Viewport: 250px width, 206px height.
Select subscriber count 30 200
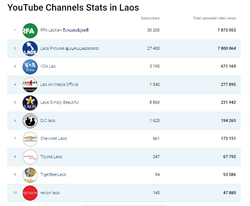click(x=153, y=30)
